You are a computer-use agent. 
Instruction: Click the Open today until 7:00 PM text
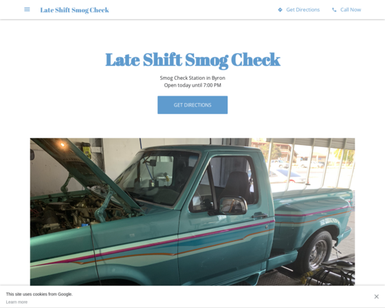coord(192,85)
